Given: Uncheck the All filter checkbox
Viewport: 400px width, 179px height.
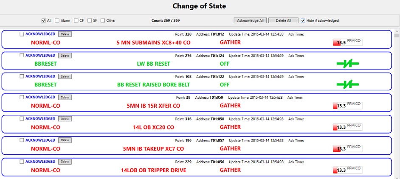Looking at the screenshot, I should pyautogui.click(x=43, y=20).
